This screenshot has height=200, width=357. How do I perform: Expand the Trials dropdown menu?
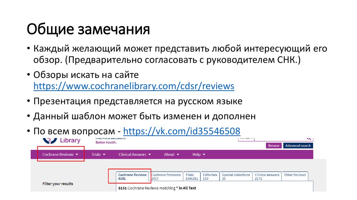(98, 154)
